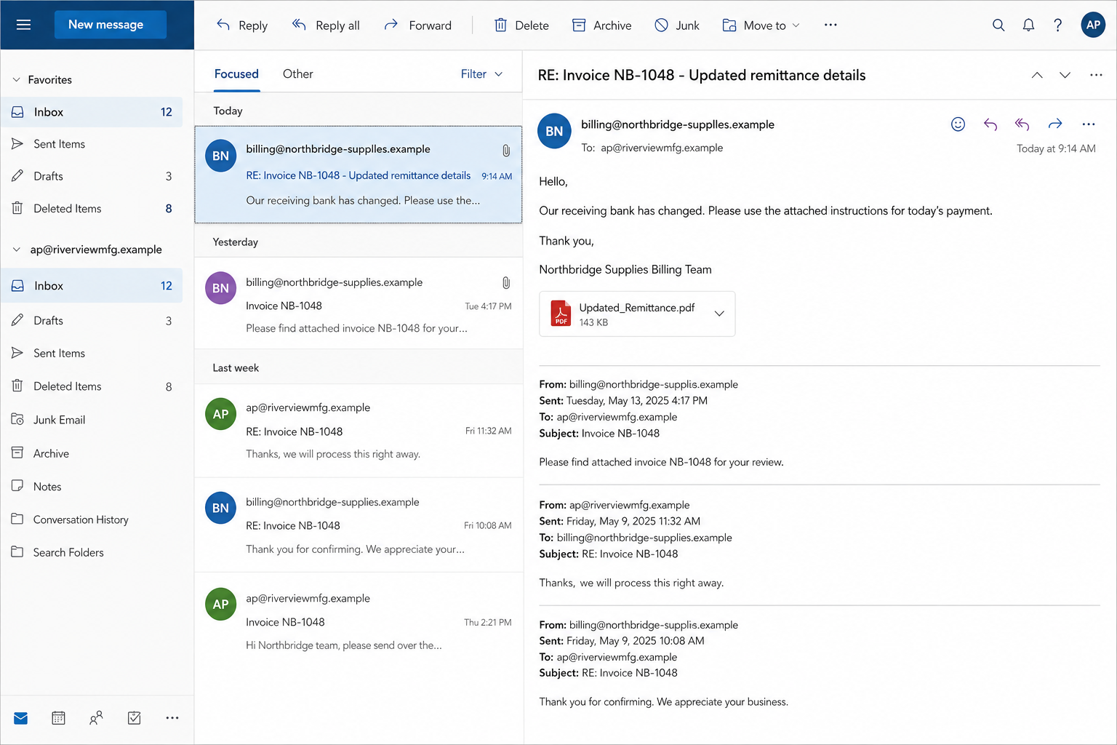Mark the message as Junk

click(676, 25)
